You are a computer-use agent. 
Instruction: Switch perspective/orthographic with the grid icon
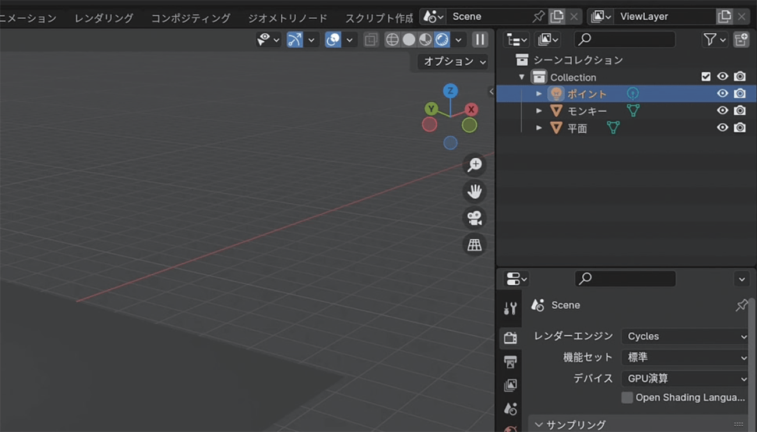pyautogui.click(x=475, y=245)
